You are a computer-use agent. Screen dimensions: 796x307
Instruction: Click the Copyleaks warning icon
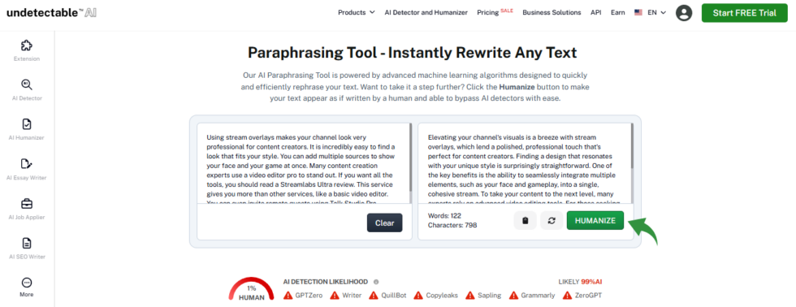point(418,296)
